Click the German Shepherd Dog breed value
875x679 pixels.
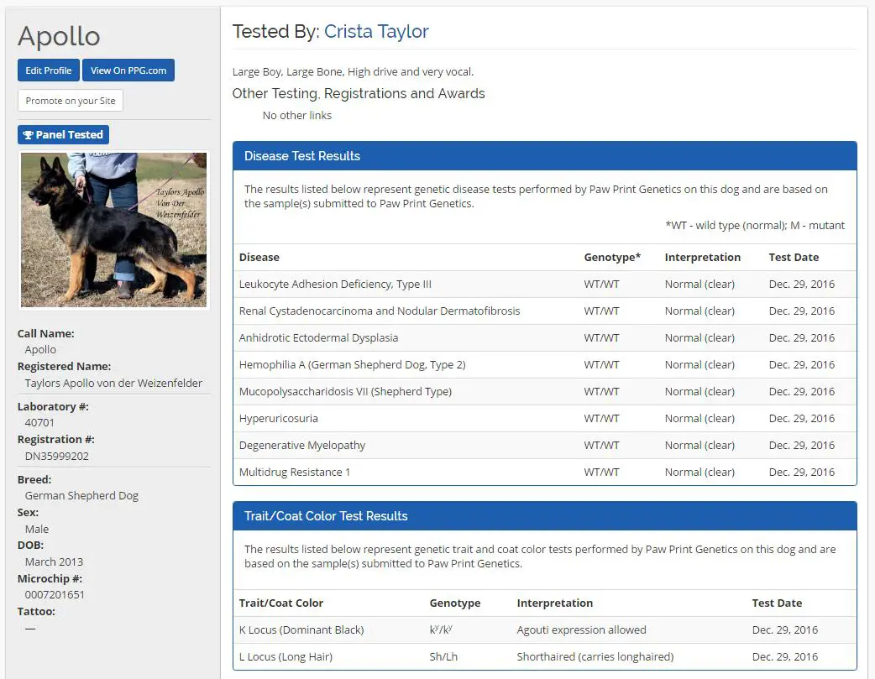pos(81,495)
